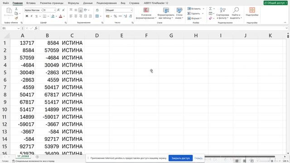The image size is (290, 163).
Task: Expand the Name Box dropdown
Action: pos(18,28)
